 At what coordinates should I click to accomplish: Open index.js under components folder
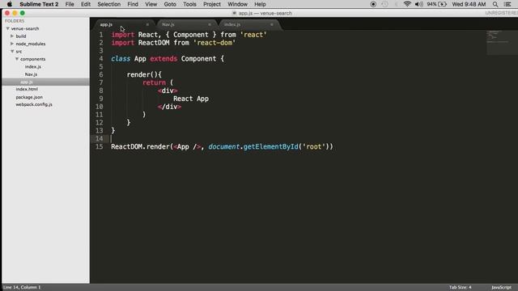point(32,66)
